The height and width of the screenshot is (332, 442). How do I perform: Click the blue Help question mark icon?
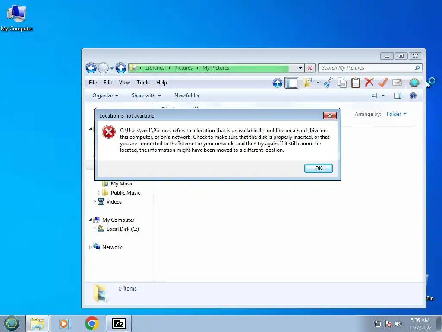(x=413, y=96)
